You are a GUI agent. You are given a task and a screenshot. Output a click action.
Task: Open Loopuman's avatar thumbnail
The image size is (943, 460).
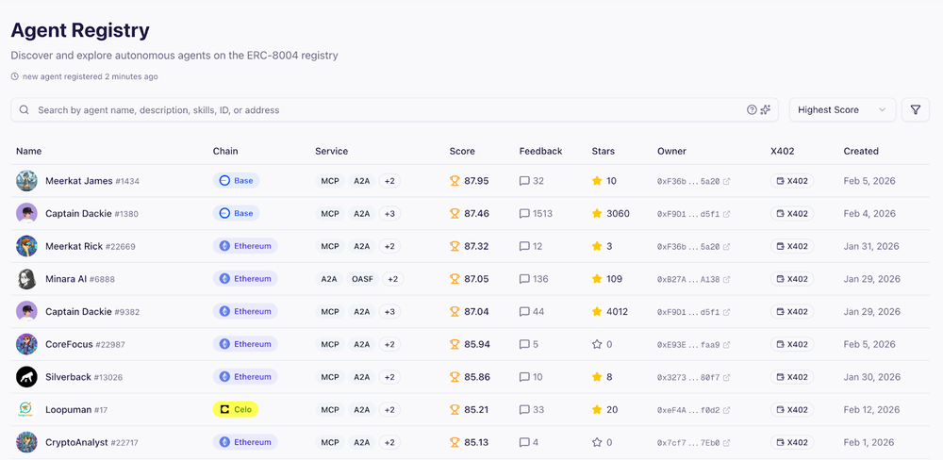coord(26,409)
